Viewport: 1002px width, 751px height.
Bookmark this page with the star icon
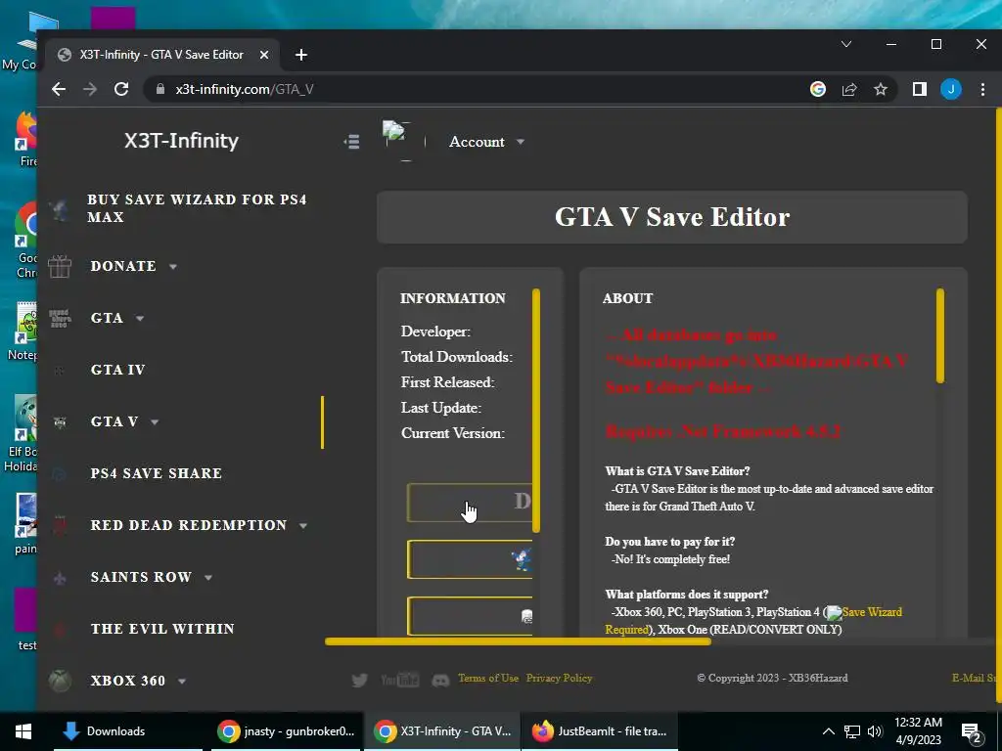(x=881, y=89)
